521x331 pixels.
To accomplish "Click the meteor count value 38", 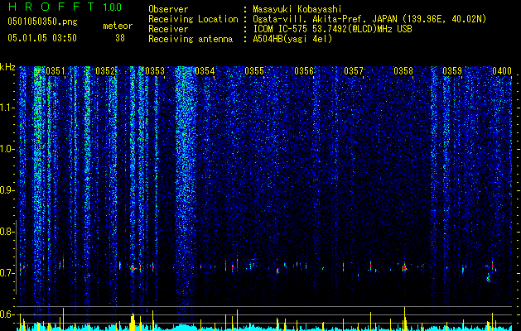I will point(120,38).
